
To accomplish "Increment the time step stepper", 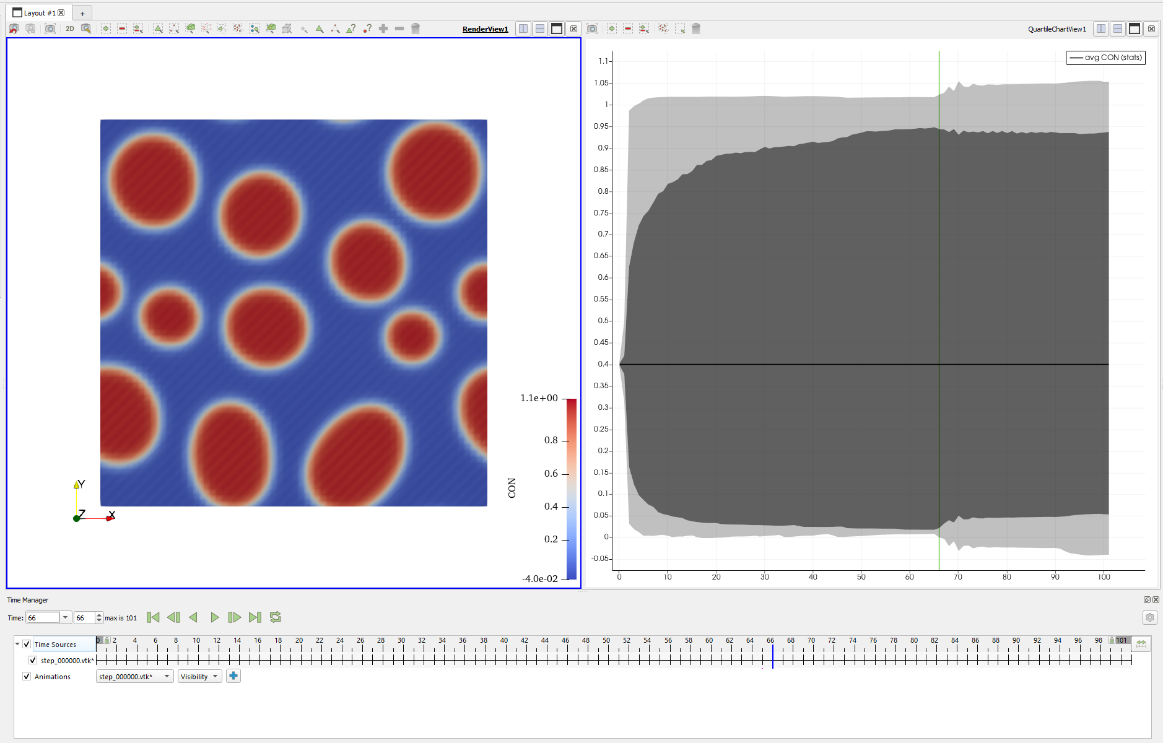I will pyautogui.click(x=99, y=615).
